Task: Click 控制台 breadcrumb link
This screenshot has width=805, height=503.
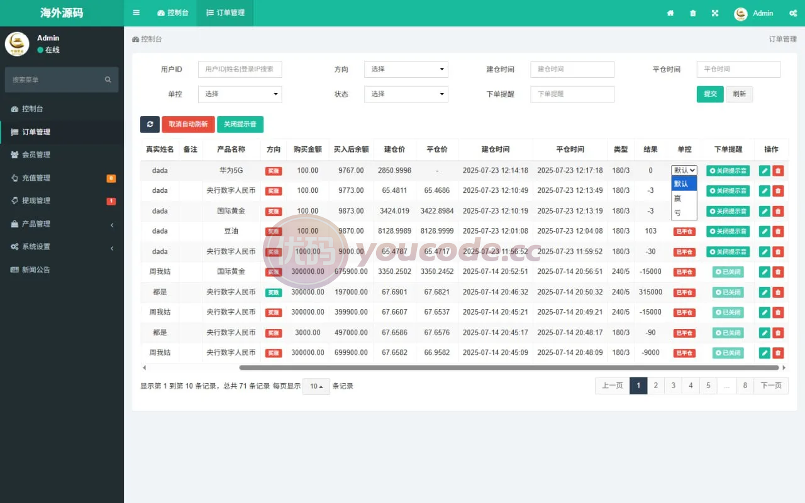Action: click(147, 39)
